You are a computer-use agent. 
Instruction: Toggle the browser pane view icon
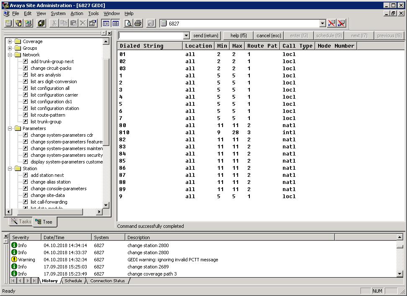(x=106, y=23)
